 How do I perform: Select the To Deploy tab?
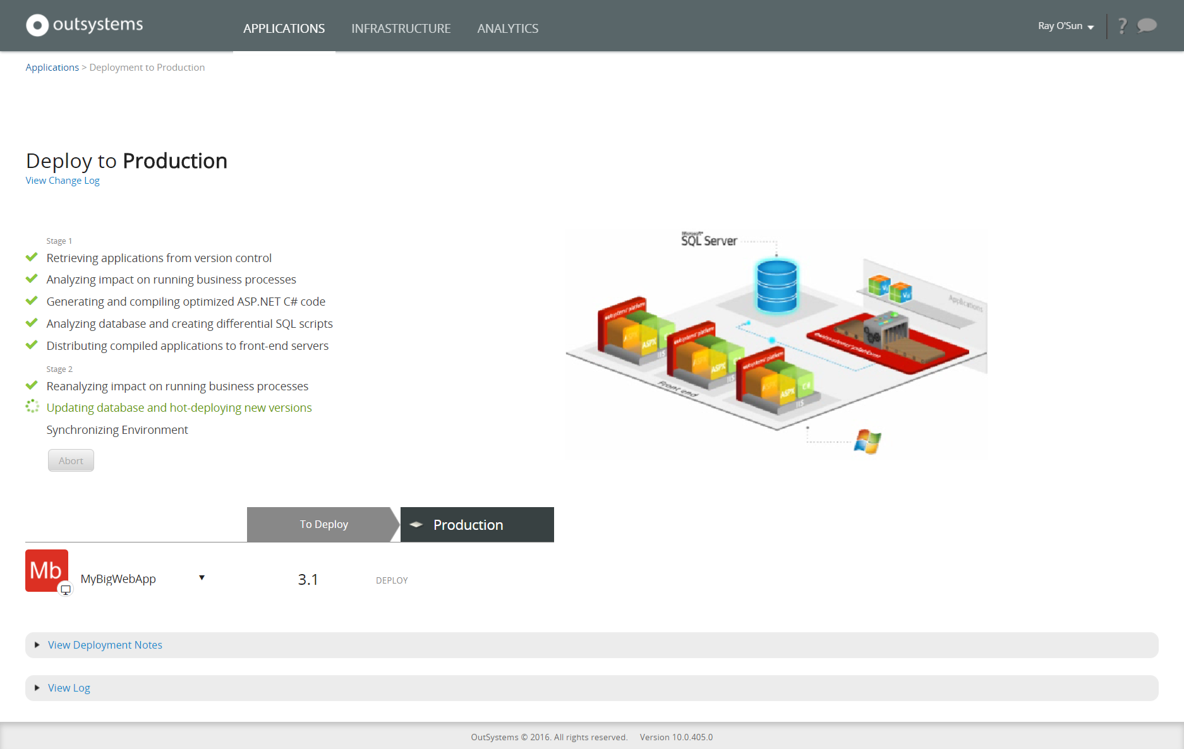[323, 524]
